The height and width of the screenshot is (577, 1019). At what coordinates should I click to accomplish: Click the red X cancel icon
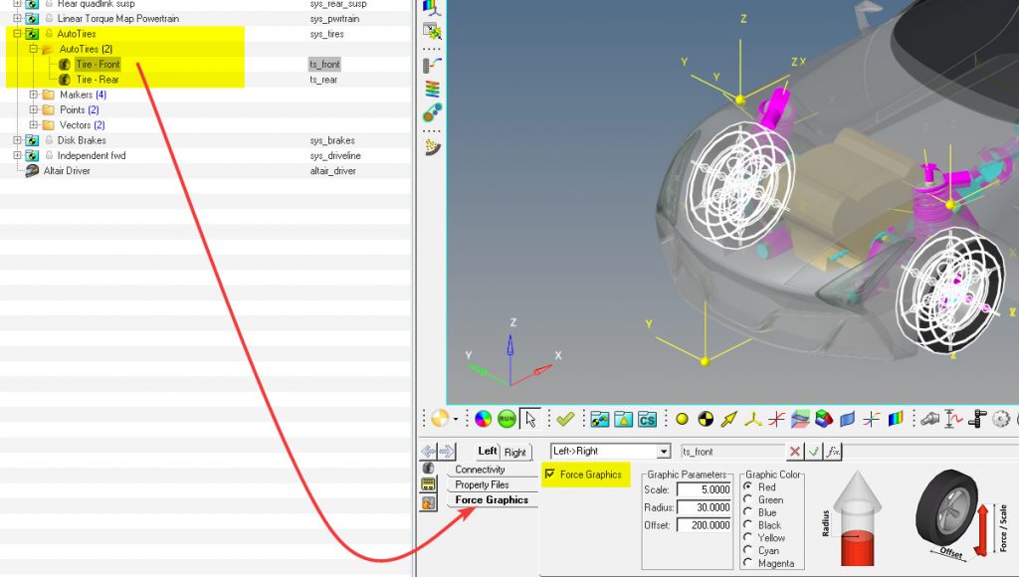[x=795, y=452]
